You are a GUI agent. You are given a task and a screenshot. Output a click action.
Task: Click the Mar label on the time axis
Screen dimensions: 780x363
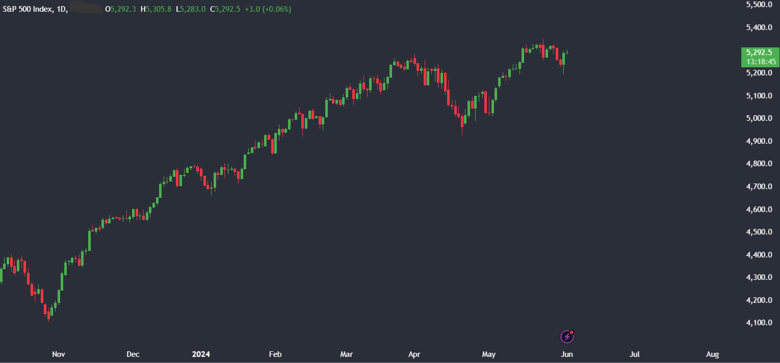click(347, 354)
